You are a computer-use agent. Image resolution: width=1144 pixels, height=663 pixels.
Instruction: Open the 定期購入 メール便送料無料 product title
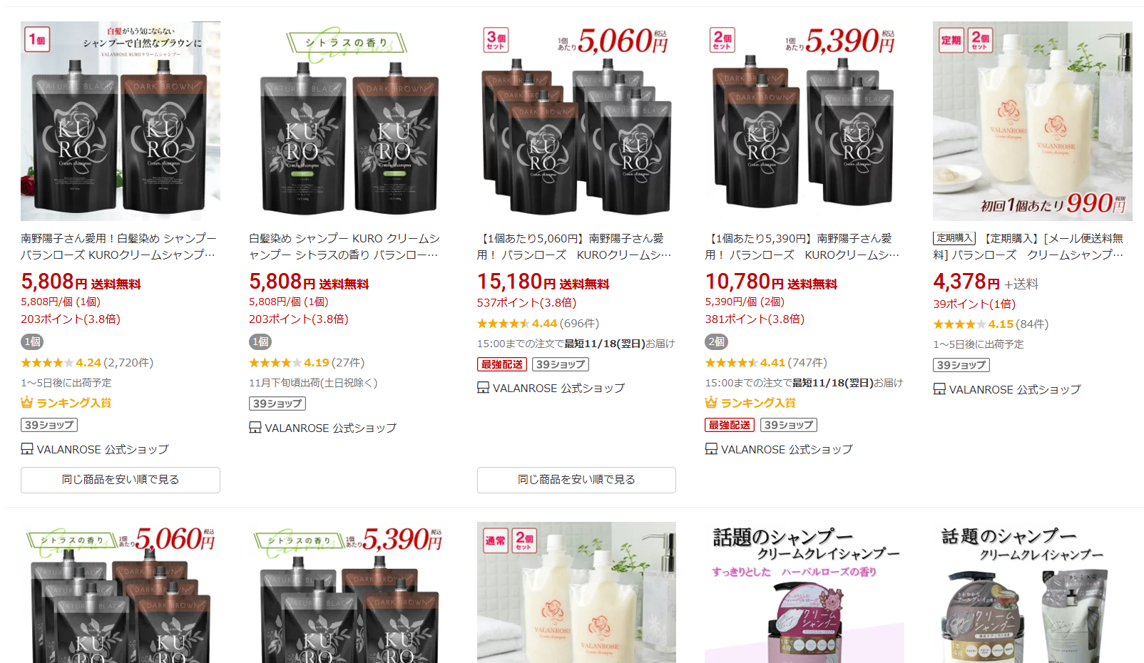coord(1028,247)
